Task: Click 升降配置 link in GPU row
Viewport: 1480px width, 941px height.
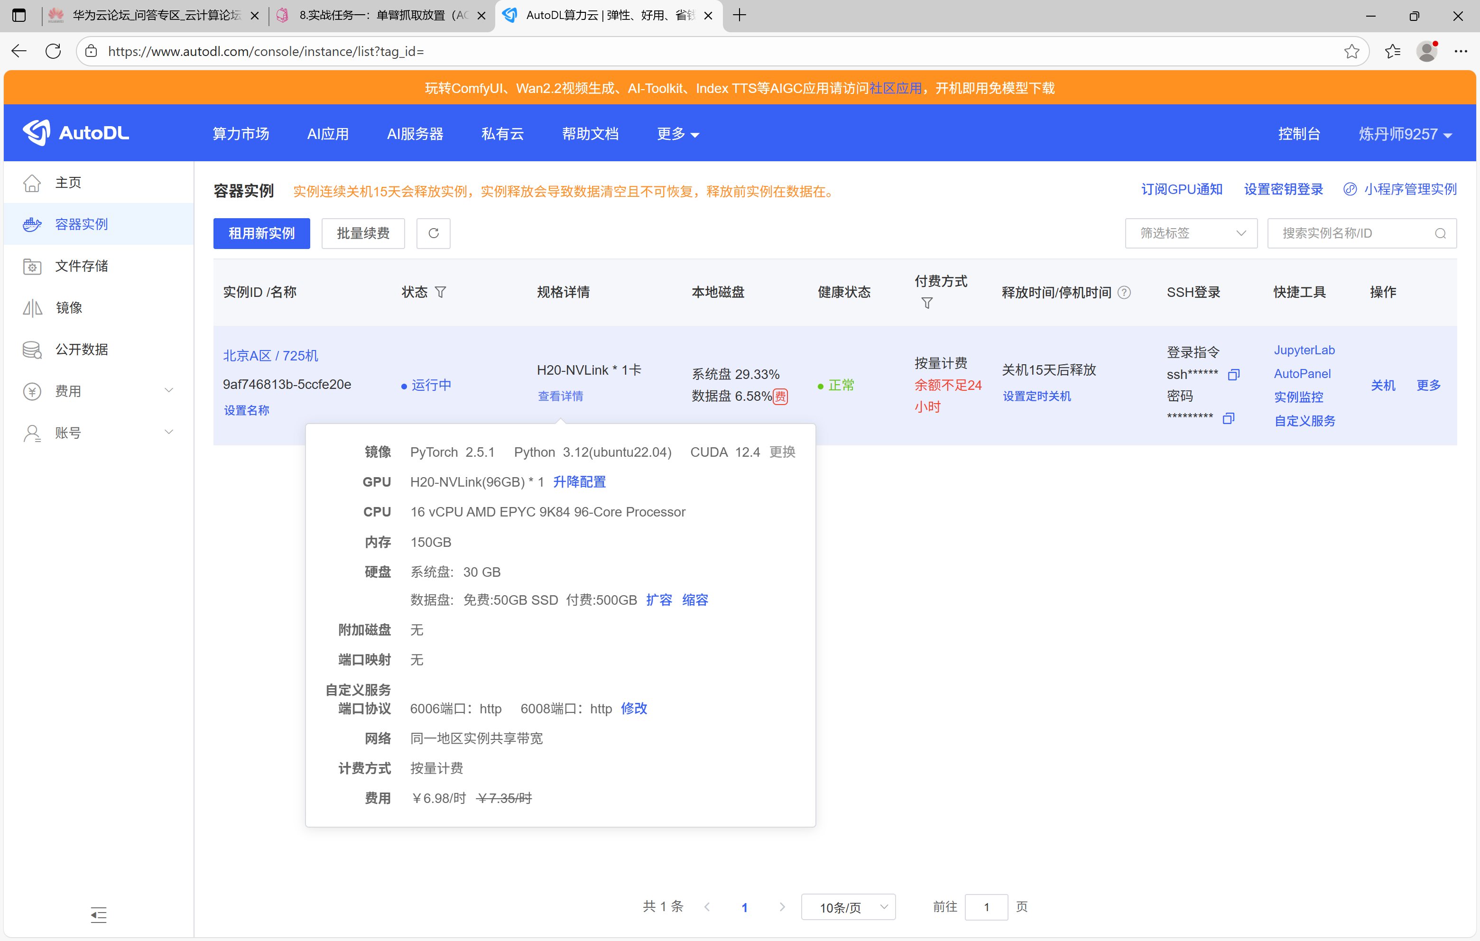Action: tap(579, 482)
